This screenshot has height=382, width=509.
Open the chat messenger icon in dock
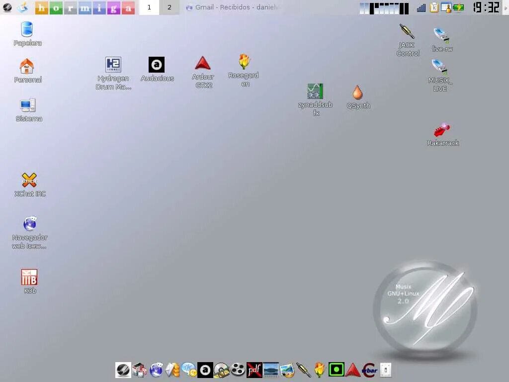click(x=189, y=370)
